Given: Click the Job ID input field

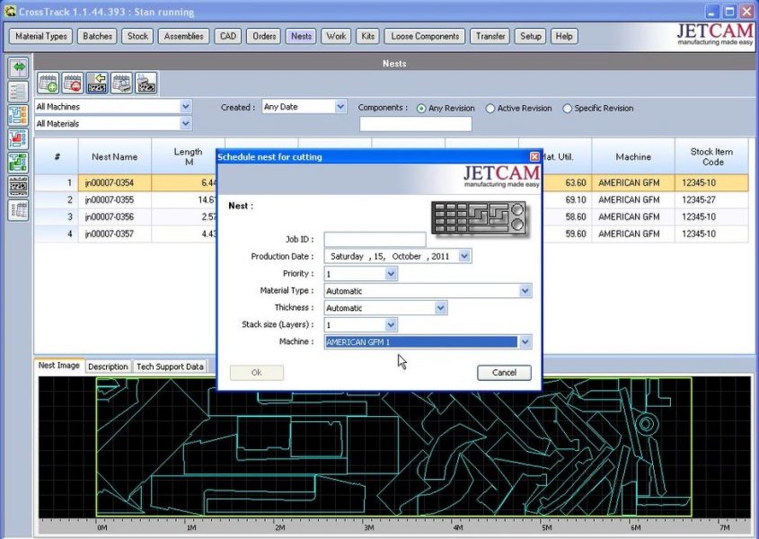Looking at the screenshot, I should (x=375, y=239).
